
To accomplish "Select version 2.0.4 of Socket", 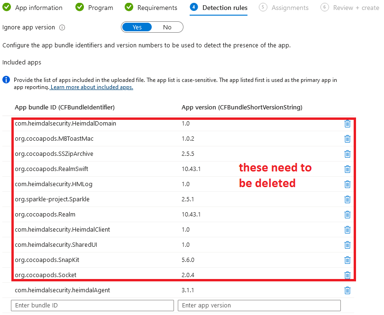I will click(188, 275).
